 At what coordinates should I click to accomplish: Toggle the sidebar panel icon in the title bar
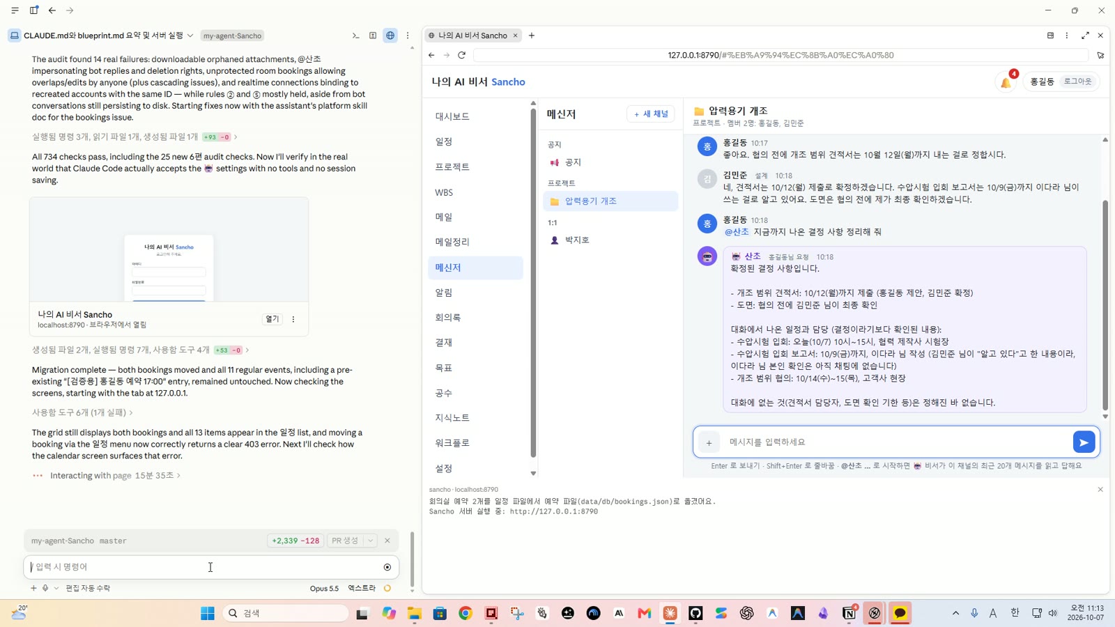pos(33,10)
